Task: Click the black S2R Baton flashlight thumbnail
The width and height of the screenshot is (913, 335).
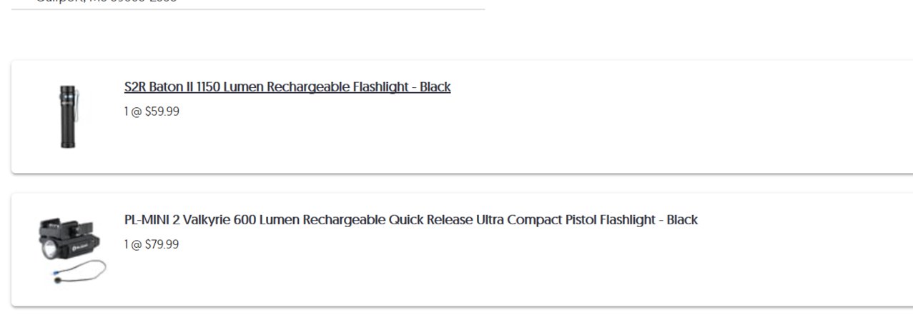Action: [69, 116]
